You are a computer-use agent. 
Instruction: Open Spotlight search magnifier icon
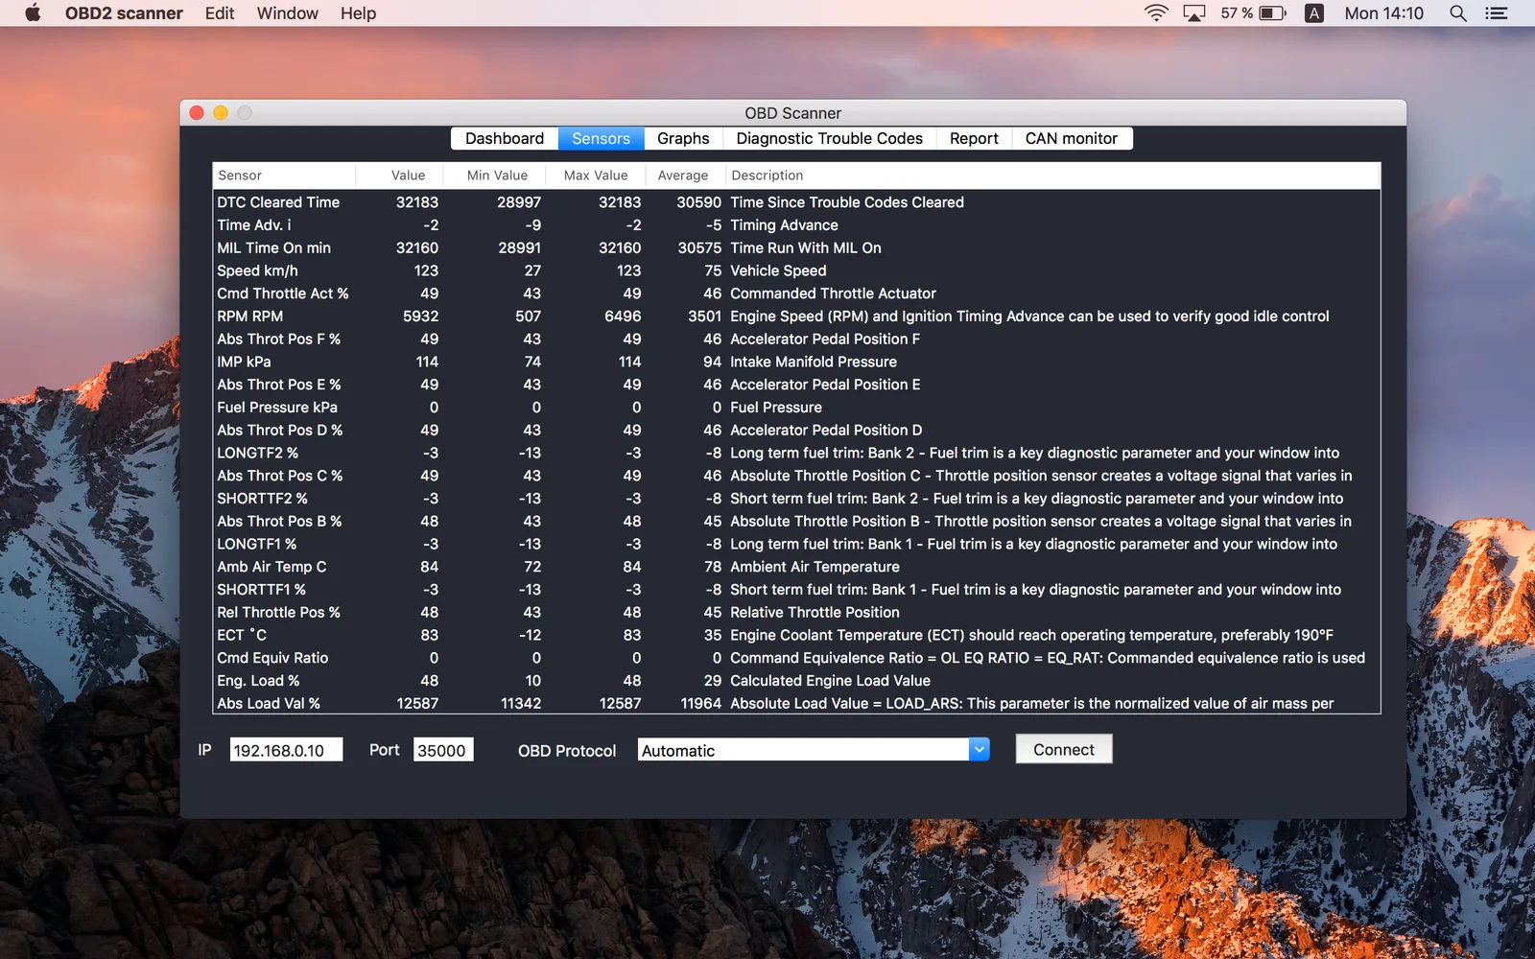(1458, 13)
